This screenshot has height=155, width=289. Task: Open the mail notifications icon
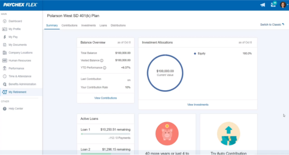273,5
